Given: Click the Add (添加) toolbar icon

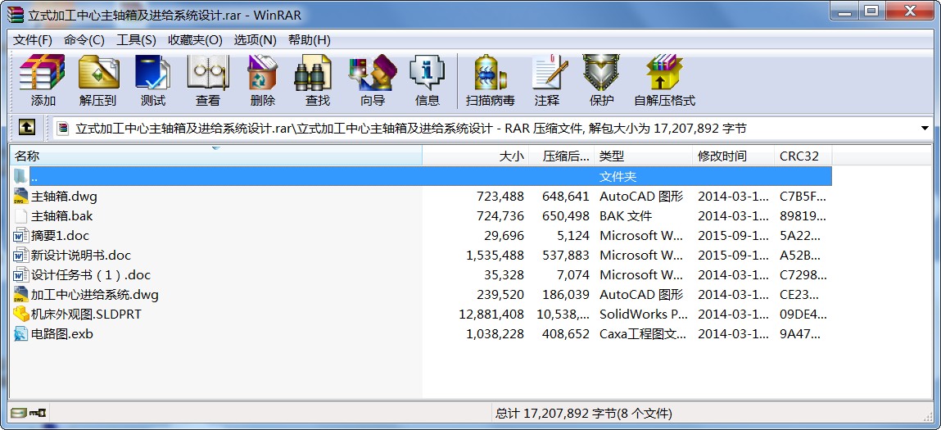Looking at the screenshot, I should point(43,80).
